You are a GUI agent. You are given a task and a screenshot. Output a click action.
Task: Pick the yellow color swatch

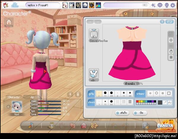142,101
